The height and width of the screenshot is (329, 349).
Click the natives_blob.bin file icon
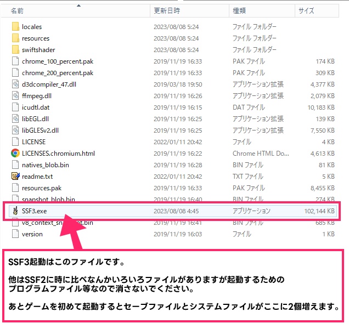tap(15, 165)
